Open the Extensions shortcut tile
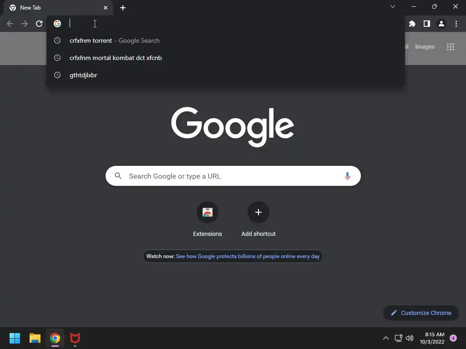This screenshot has height=349, width=466. click(x=208, y=219)
